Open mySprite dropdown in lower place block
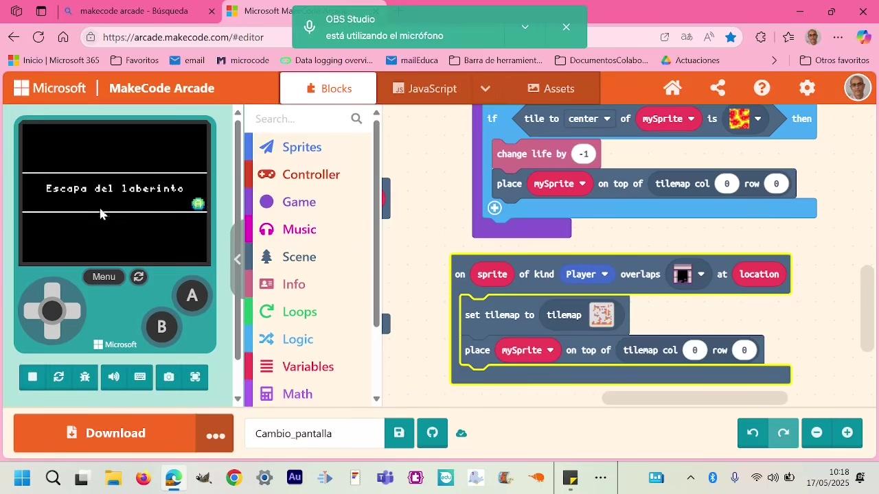This screenshot has width=879, height=494. click(527, 350)
